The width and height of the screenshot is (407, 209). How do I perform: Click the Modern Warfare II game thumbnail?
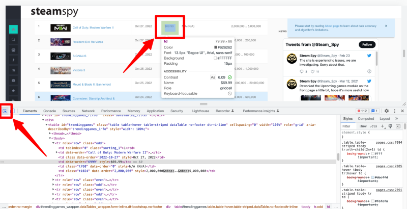click(x=61, y=28)
